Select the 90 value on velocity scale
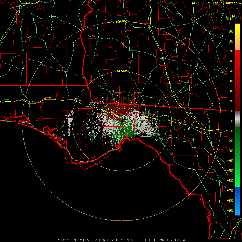 231,31
